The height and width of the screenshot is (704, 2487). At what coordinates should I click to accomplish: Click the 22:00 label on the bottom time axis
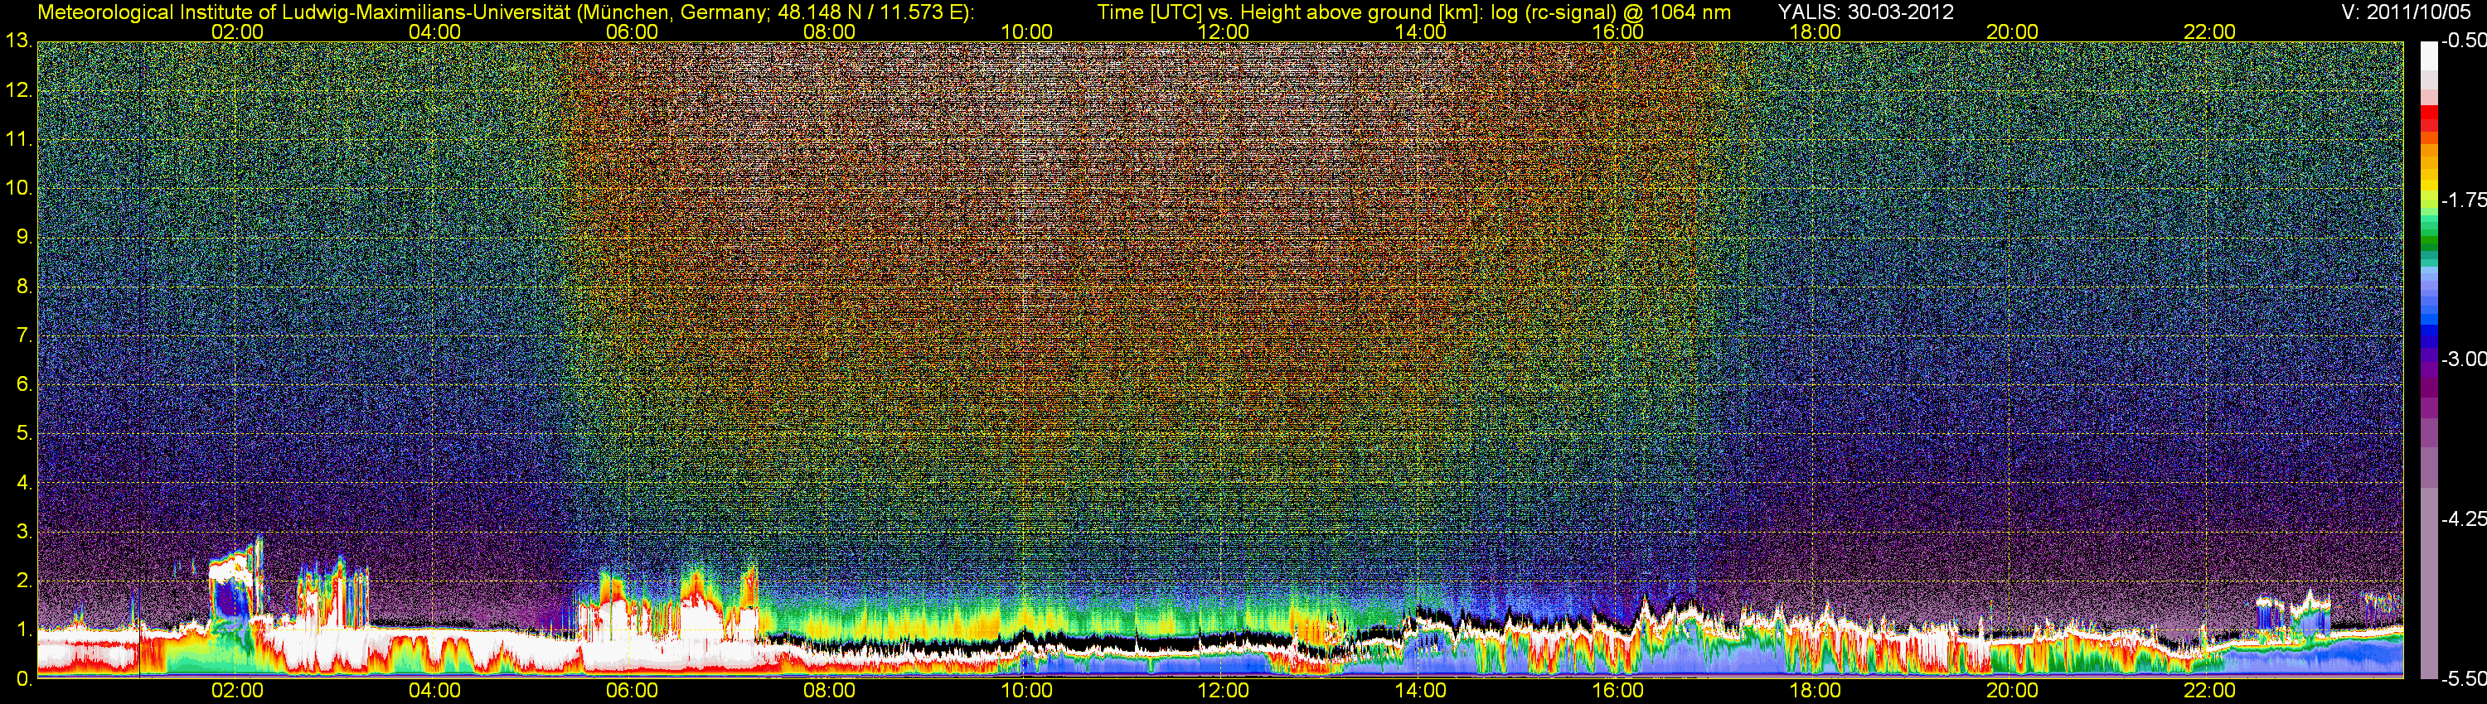[x=2209, y=691]
